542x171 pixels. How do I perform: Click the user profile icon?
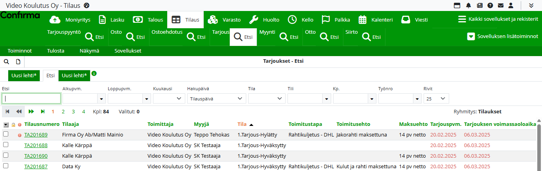pos(511,5)
